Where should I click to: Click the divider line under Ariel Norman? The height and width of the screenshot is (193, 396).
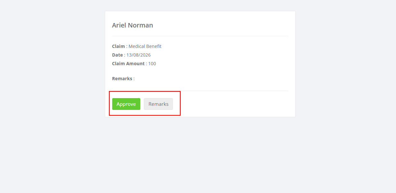click(x=200, y=36)
